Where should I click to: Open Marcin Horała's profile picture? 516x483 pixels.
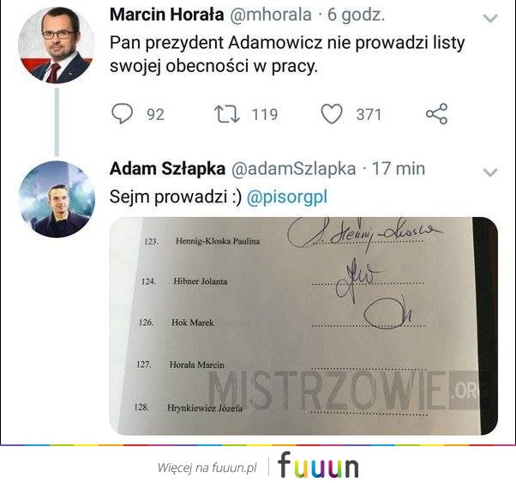(57, 45)
